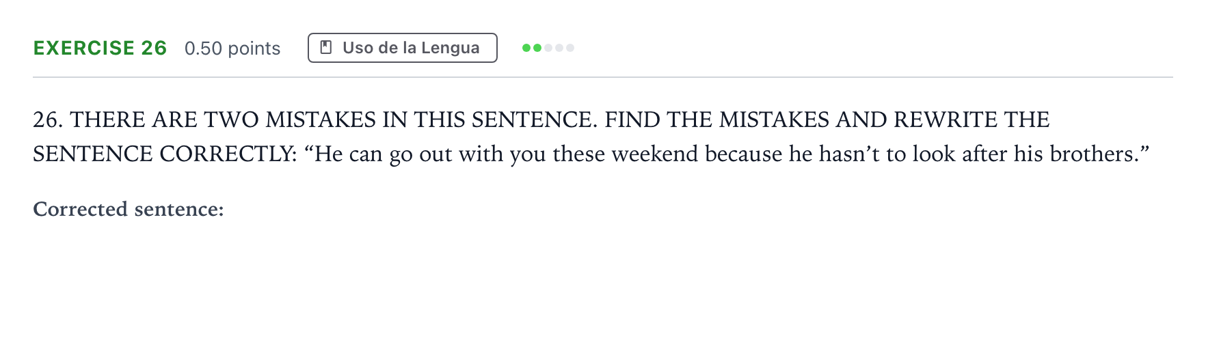Image resolution: width=1206 pixels, height=347 pixels.
Task: Open the Uso de la Lengua category tag
Action: 402,48
